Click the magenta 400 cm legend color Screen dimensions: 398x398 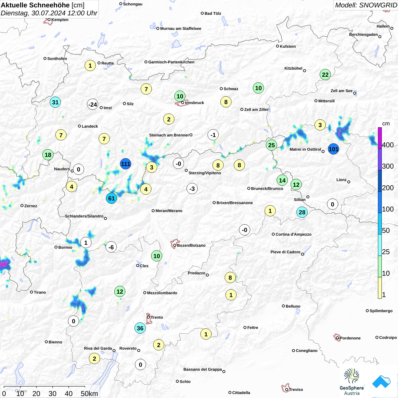coord(380,138)
